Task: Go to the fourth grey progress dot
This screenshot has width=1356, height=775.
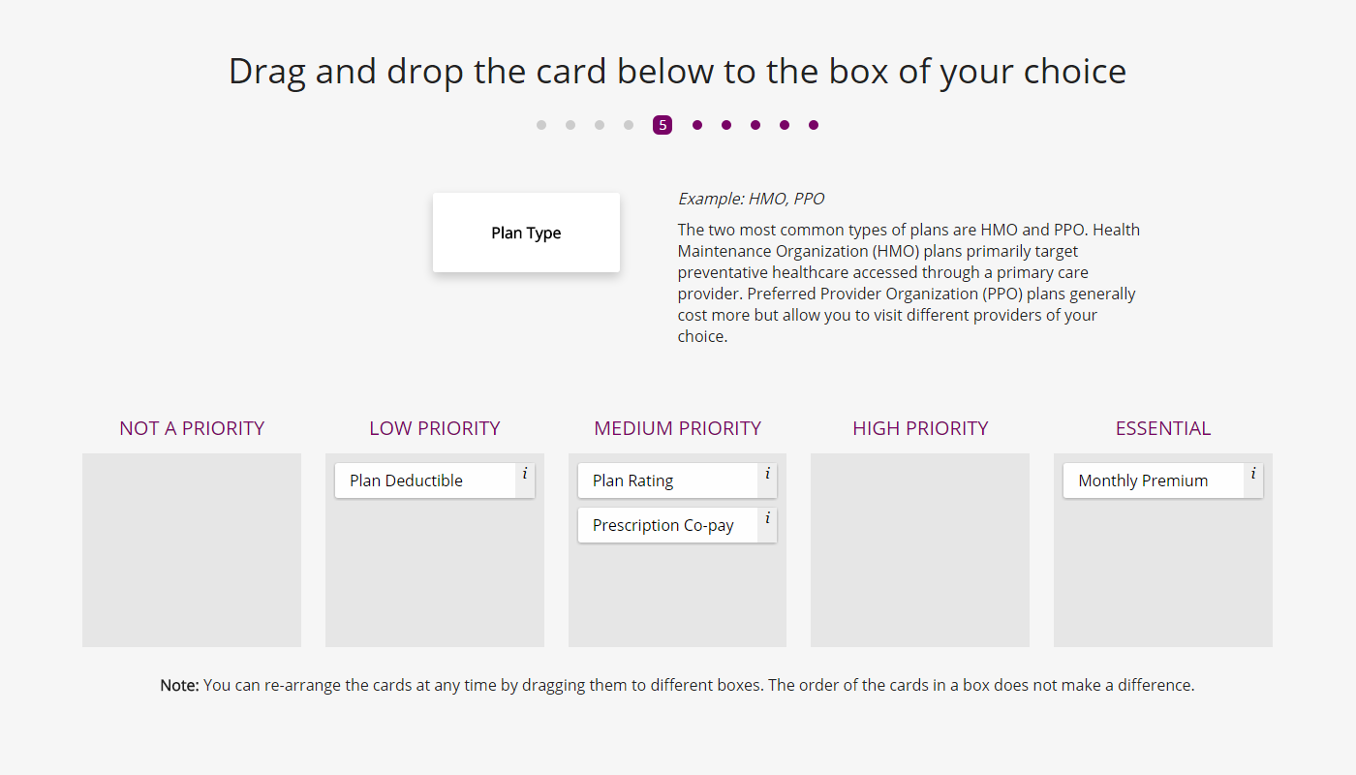Action: tap(629, 125)
